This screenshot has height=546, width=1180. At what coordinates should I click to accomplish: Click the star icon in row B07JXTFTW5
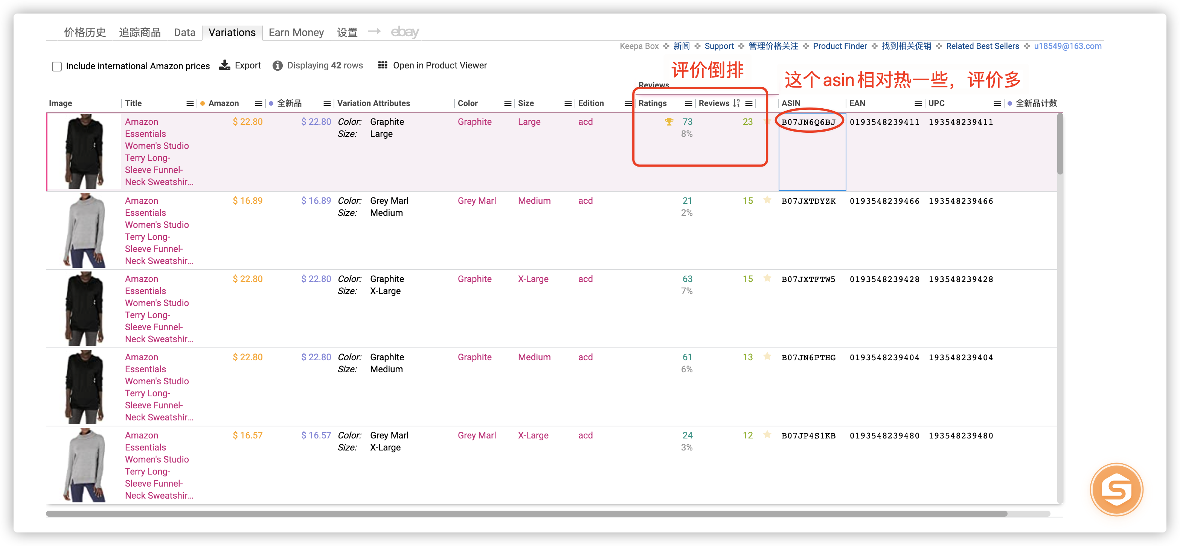click(767, 279)
